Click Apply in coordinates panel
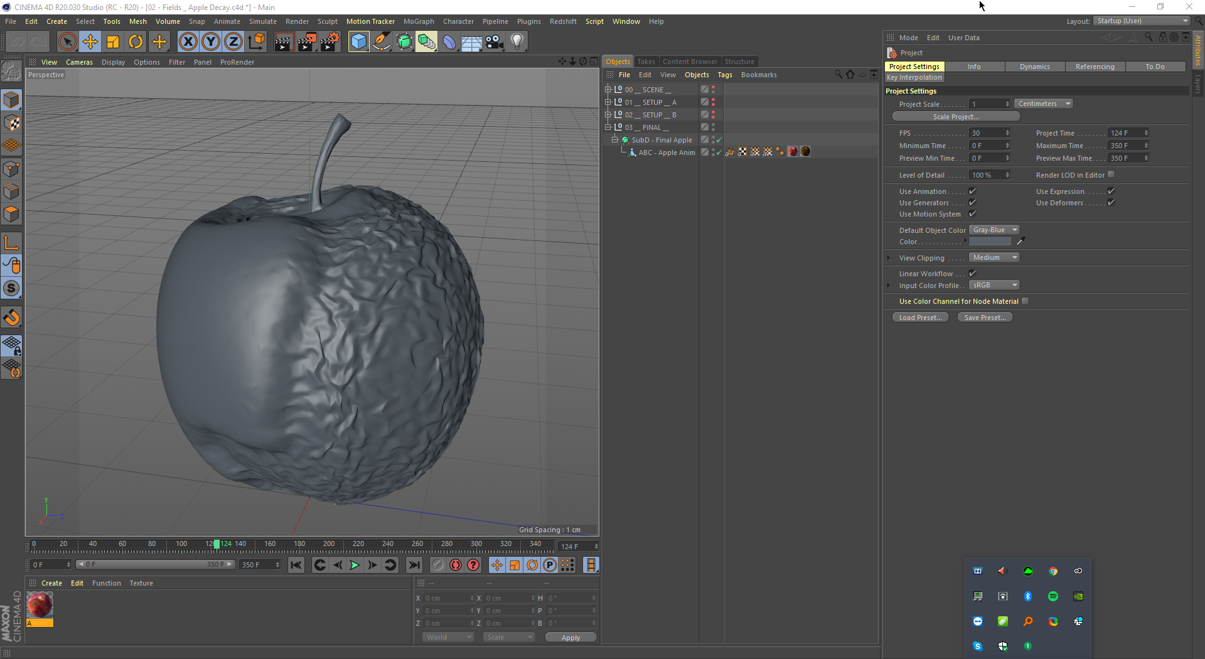 click(570, 638)
